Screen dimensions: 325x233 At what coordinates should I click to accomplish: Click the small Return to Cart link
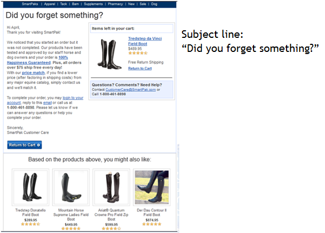point(140,69)
